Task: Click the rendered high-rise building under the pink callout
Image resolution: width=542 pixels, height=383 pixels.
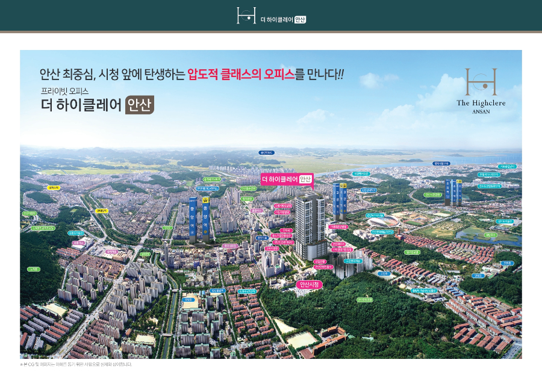Action: [x=310, y=226]
